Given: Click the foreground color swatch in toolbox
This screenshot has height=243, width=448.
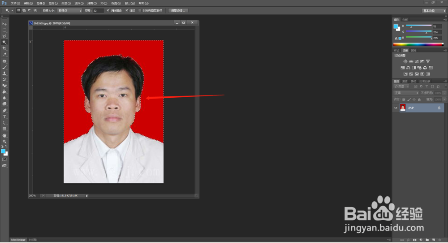Looking at the screenshot, I should 3,151.
